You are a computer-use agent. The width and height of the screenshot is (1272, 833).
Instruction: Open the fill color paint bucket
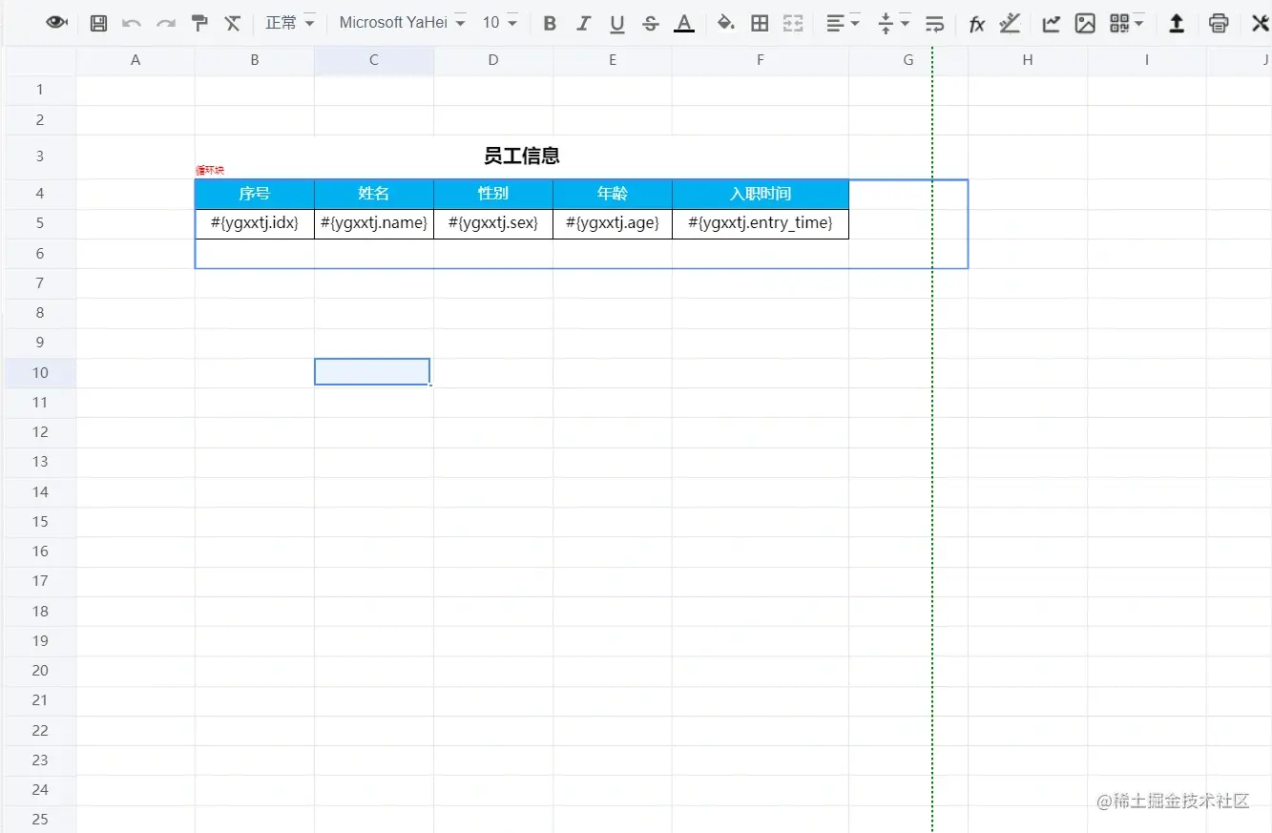click(726, 23)
